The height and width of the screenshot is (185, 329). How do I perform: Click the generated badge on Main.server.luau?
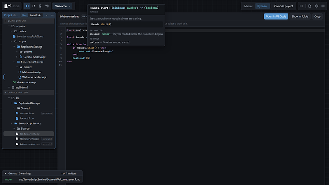pyautogui.click(x=47, y=139)
